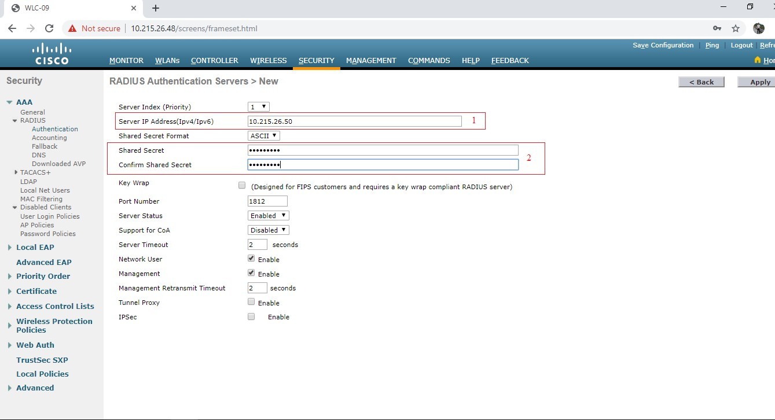
Task: Open the MONITOR menu
Action: point(126,60)
